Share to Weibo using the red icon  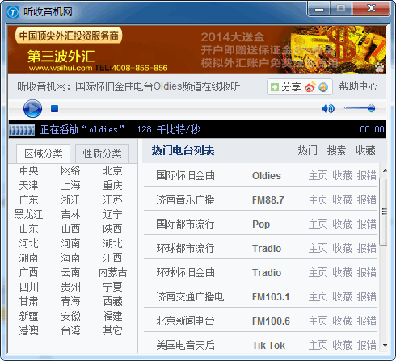(x=310, y=86)
